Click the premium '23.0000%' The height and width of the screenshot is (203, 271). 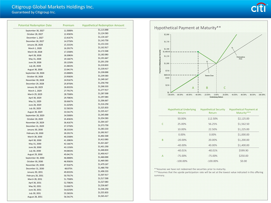click(x=69, y=73)
